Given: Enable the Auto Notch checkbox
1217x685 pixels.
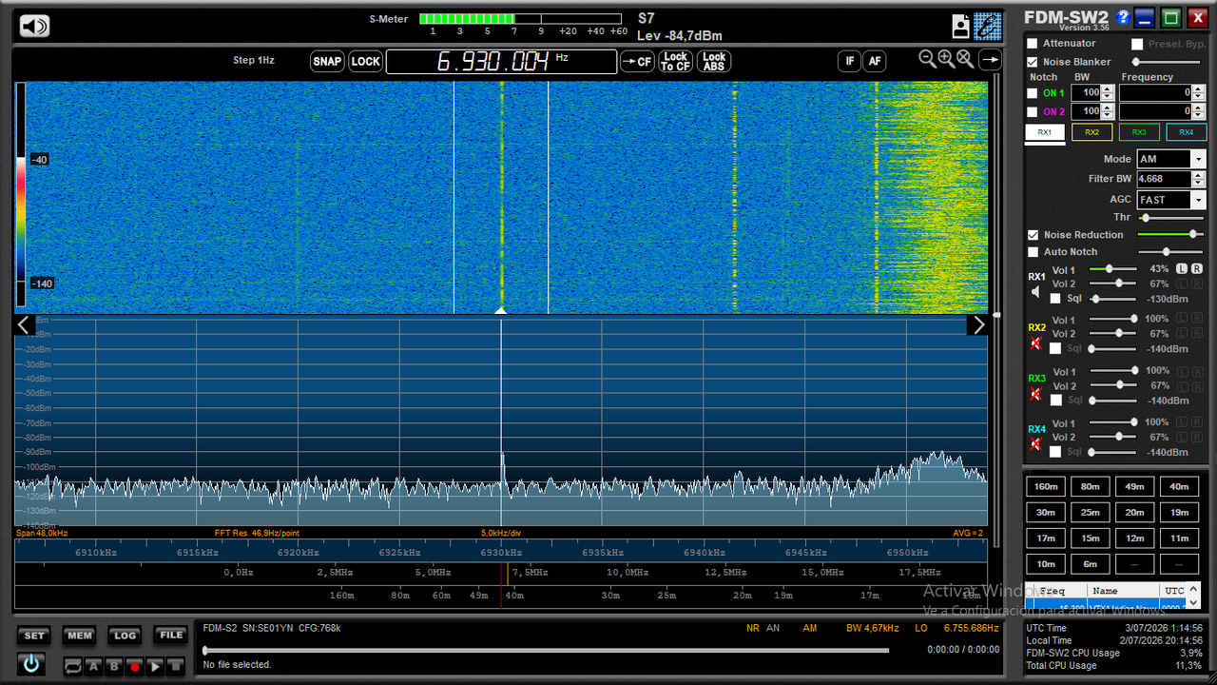Looking at the screenshot, I should pyautogui.click(x=1033, y=252).
